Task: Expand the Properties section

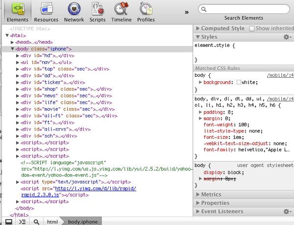Action: (x=197, y=202)
